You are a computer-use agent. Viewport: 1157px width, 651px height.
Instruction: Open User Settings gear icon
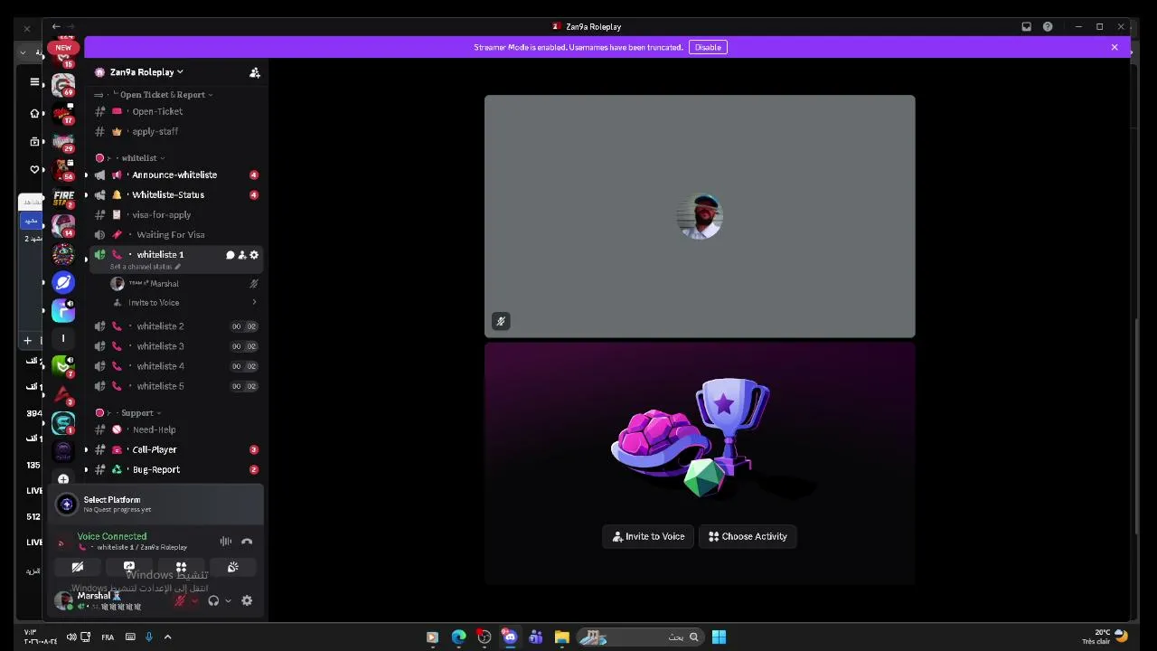(247, 600)
